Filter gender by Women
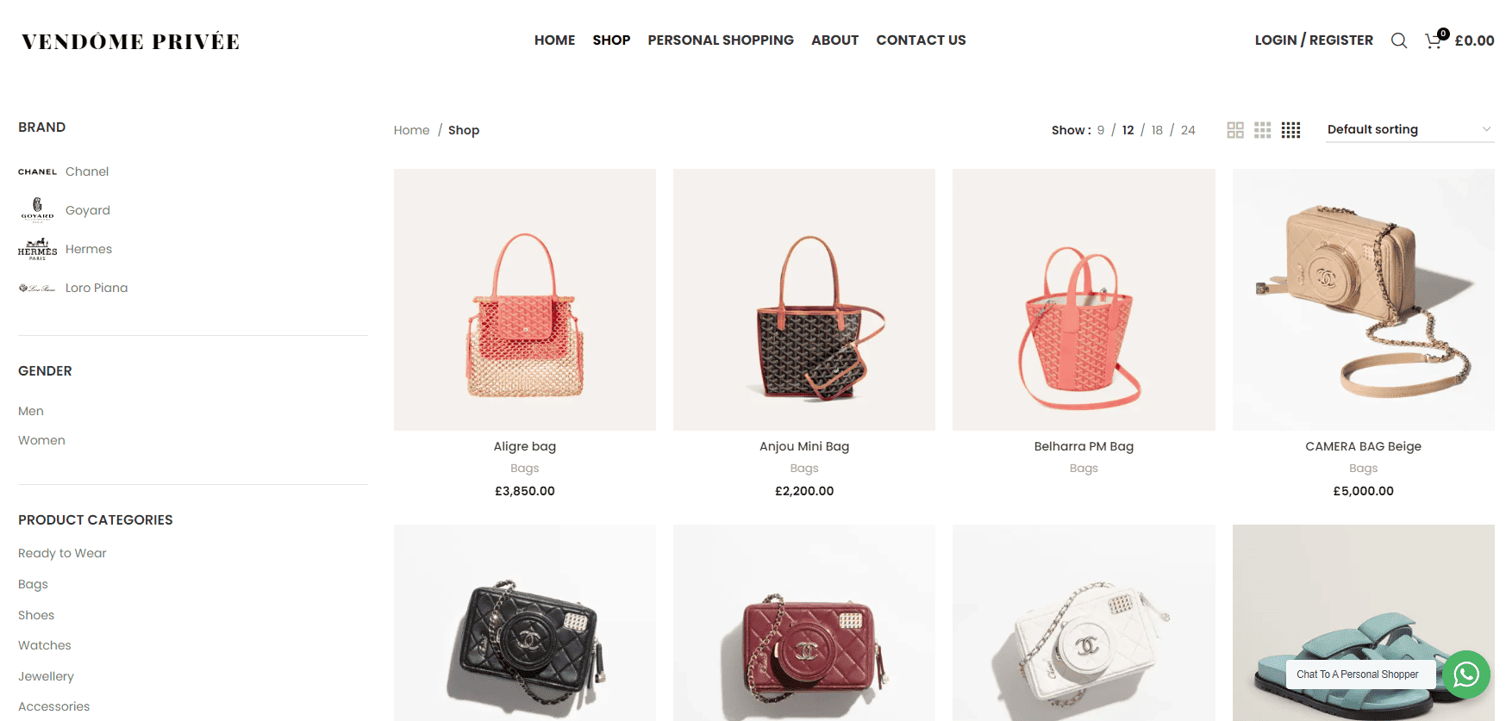Viewport: 1506px width, 721px height. click(x=41, y=440)
